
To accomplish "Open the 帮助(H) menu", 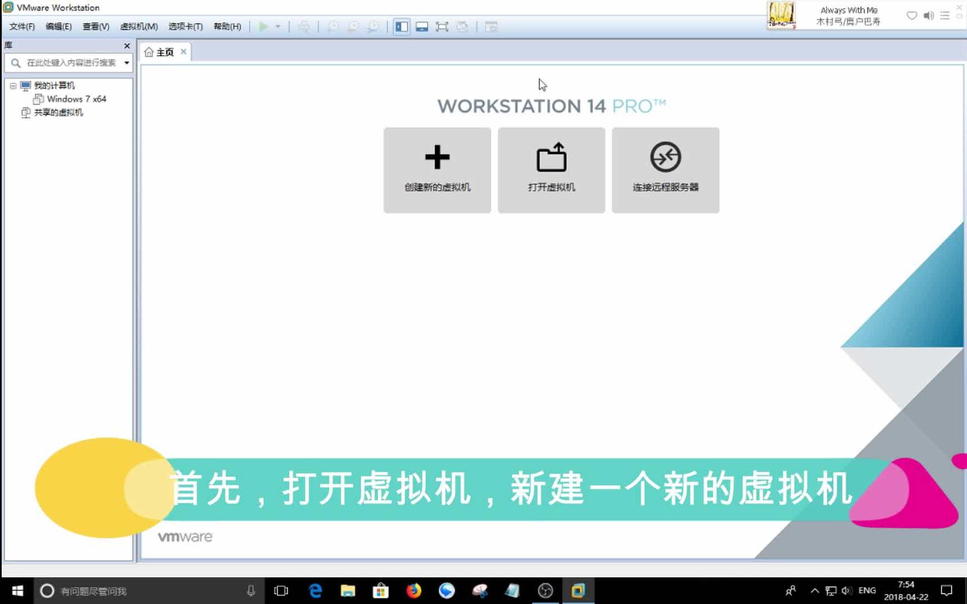I will pos(227,27).
